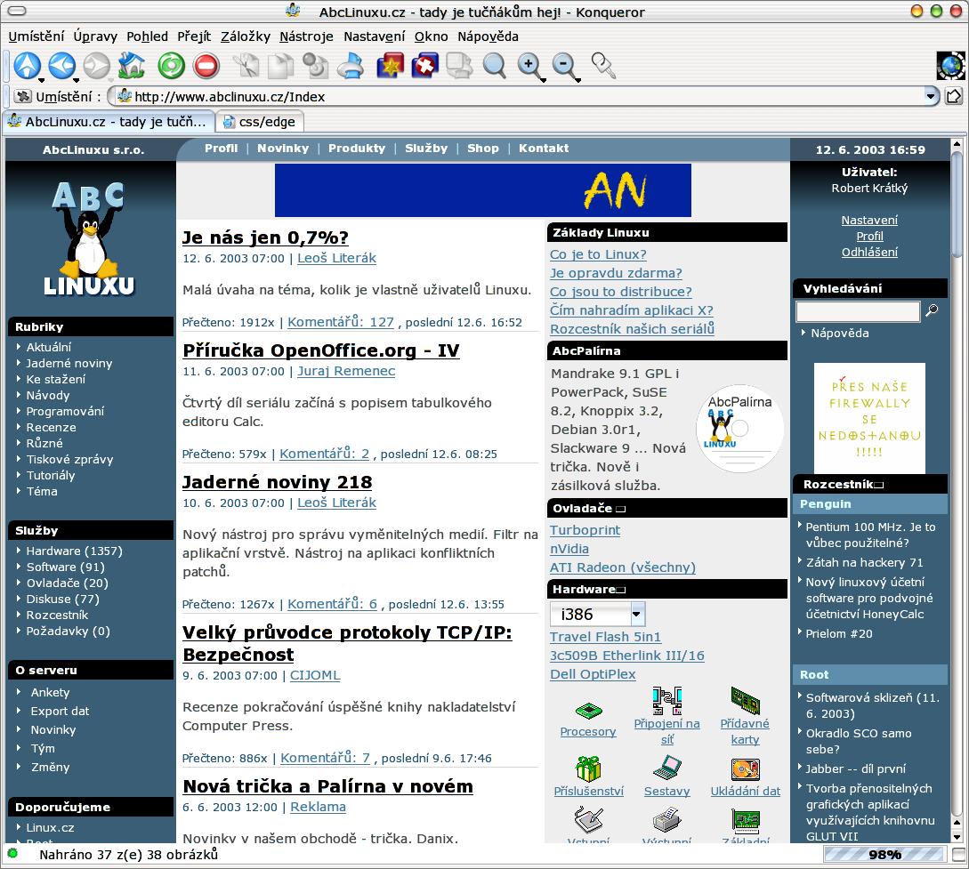The image size is (969, 869).
Task: Go up with the blue Up arrow
Action: (27, 66)
